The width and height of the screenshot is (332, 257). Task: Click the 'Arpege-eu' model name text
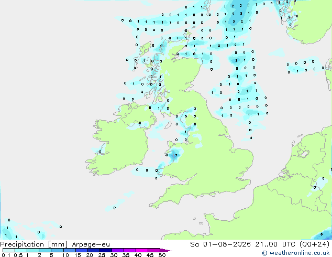(91, 244)
